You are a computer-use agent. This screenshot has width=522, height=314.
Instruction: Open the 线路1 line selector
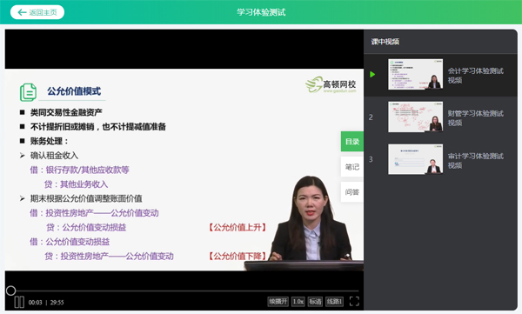pos(334,301)
